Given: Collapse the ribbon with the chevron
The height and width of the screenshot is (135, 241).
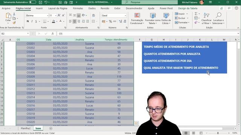Looking at the screenshot, I should click(238, 28).
